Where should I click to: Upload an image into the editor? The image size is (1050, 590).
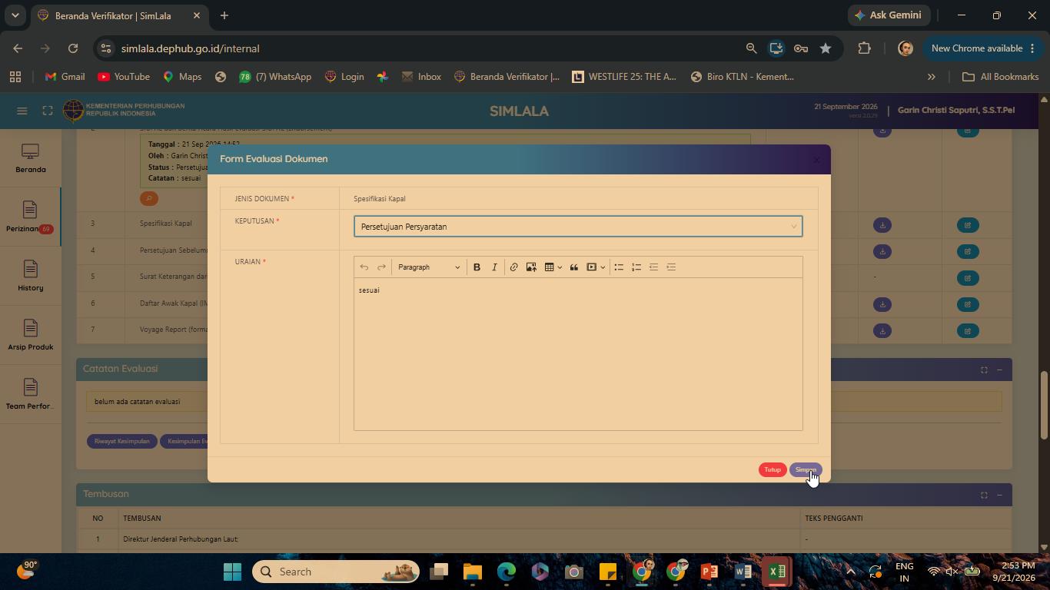click(x=531, y=267)
